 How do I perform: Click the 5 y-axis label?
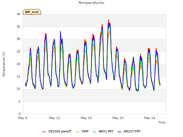pos(19,102)
